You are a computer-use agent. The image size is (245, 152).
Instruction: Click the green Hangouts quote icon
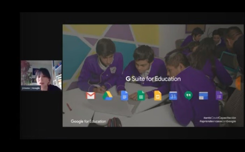coord(188,95)
